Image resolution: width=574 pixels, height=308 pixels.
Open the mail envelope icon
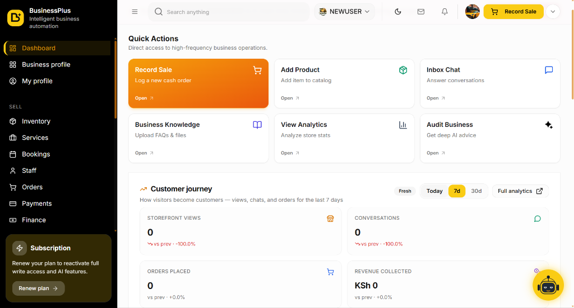421,12
